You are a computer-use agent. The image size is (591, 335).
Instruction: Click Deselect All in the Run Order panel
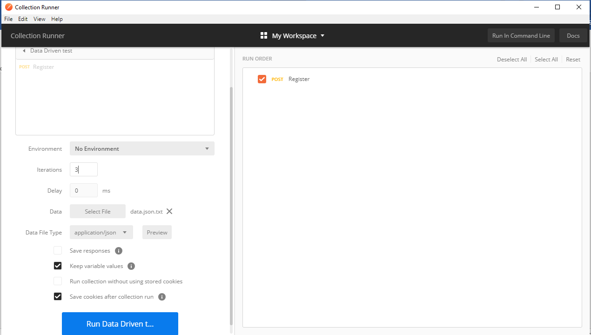(511, 59)
